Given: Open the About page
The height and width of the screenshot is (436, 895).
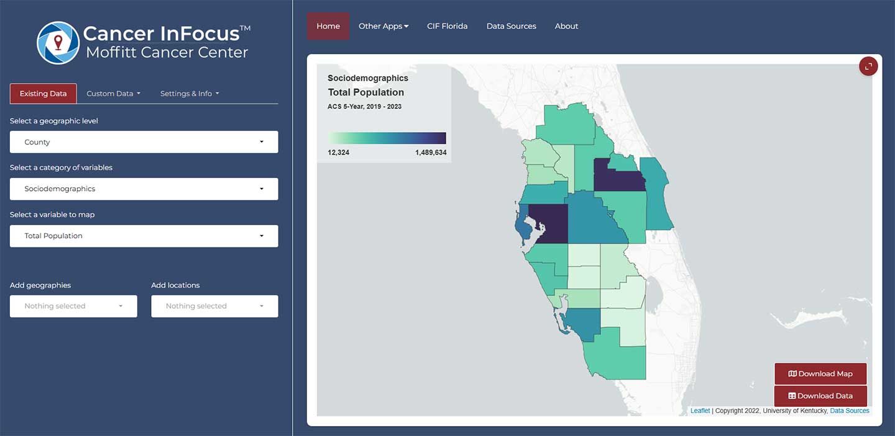Looking at the screenshot, I should (x=566, y=26).
